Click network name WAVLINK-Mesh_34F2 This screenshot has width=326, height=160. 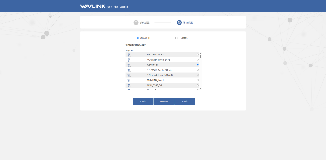[x=158, y=60]
